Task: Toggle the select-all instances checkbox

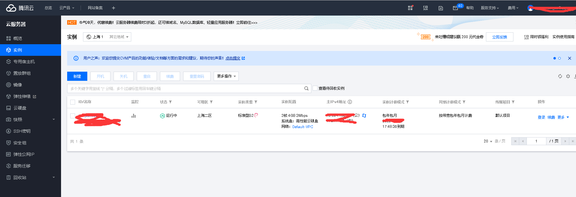Action: (x=73, y=102)
